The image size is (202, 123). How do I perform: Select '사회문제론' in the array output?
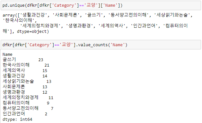pyautogui.click(x=66, y=15)
